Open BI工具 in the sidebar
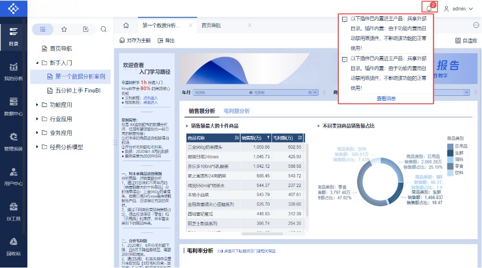Viewport: 482px width, 268px height. click(x=13, y=212)
